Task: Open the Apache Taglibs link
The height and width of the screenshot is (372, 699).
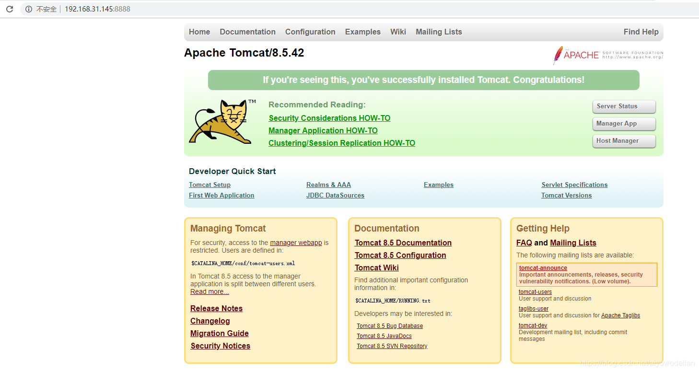Action: coord(620,315)
